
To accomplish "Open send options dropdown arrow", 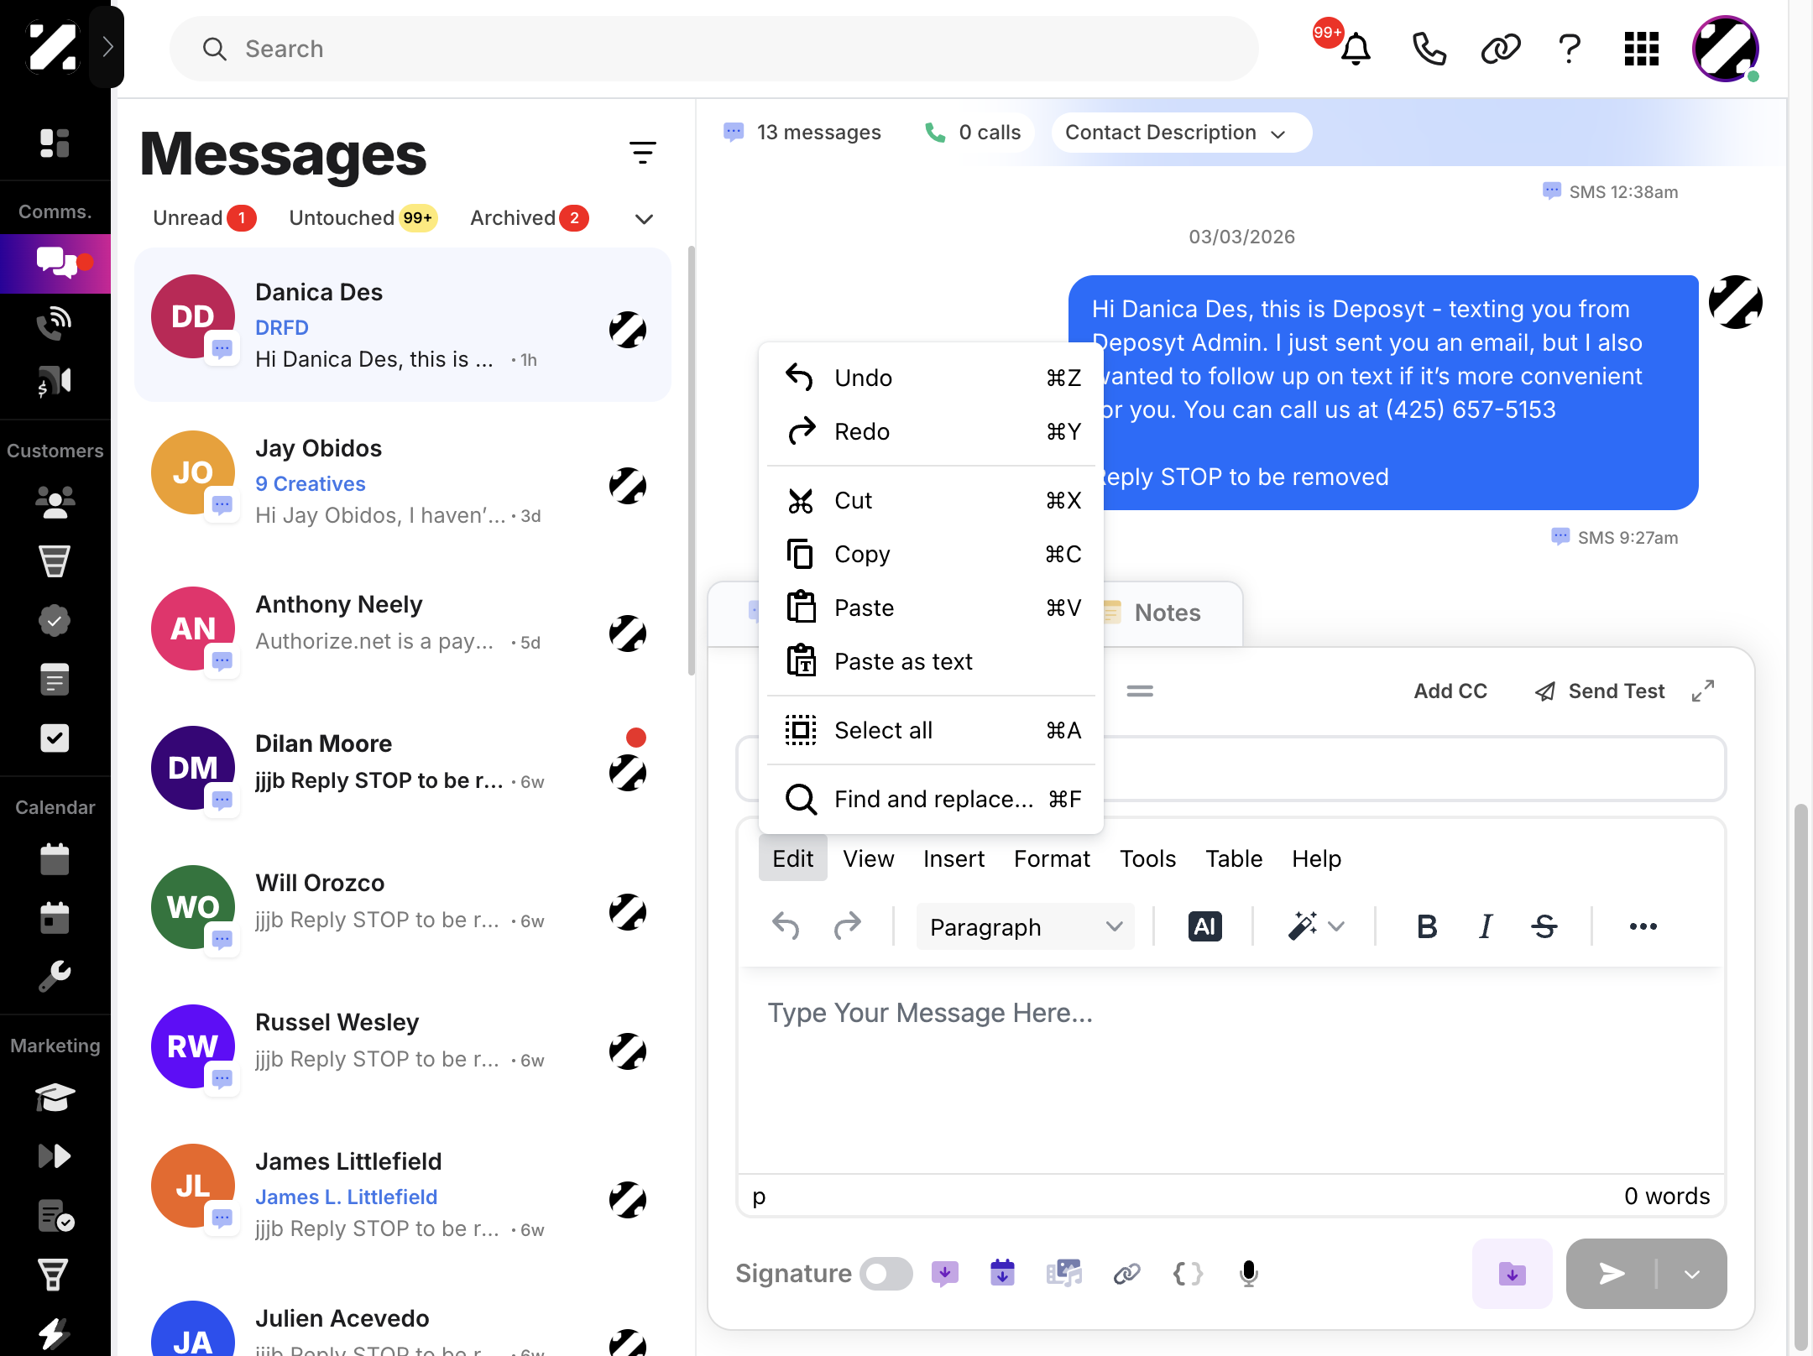I will point(1692,1274).
